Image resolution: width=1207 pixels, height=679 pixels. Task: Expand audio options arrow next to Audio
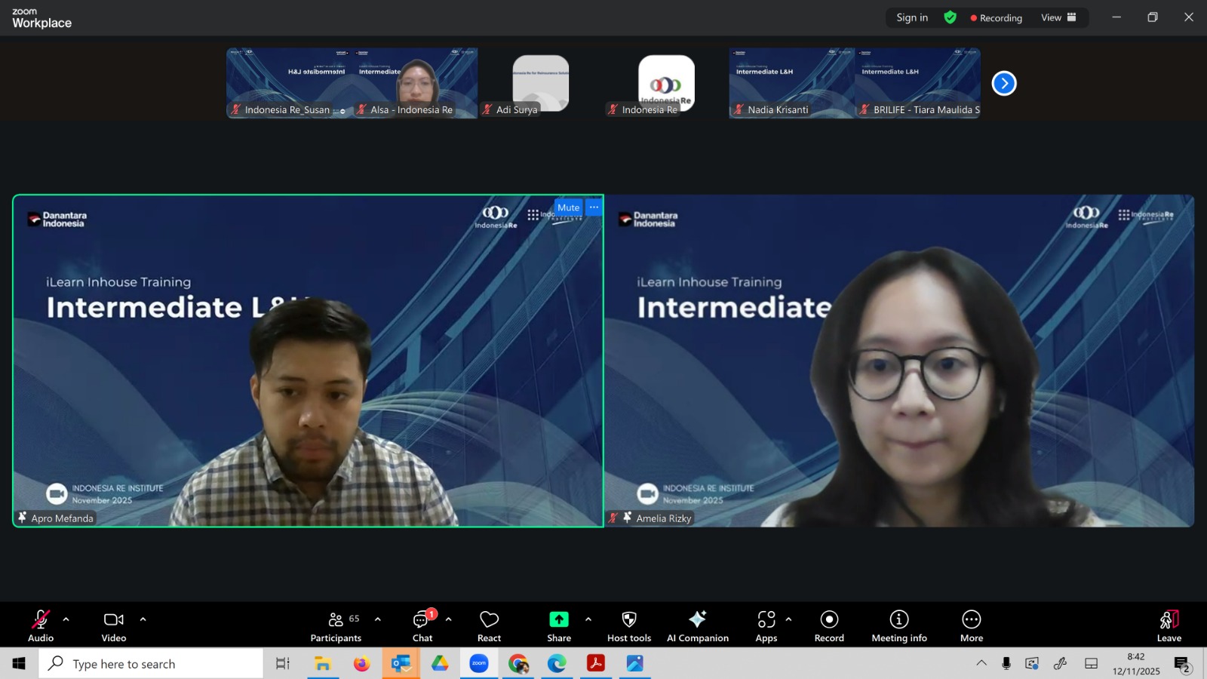[66, 619]
